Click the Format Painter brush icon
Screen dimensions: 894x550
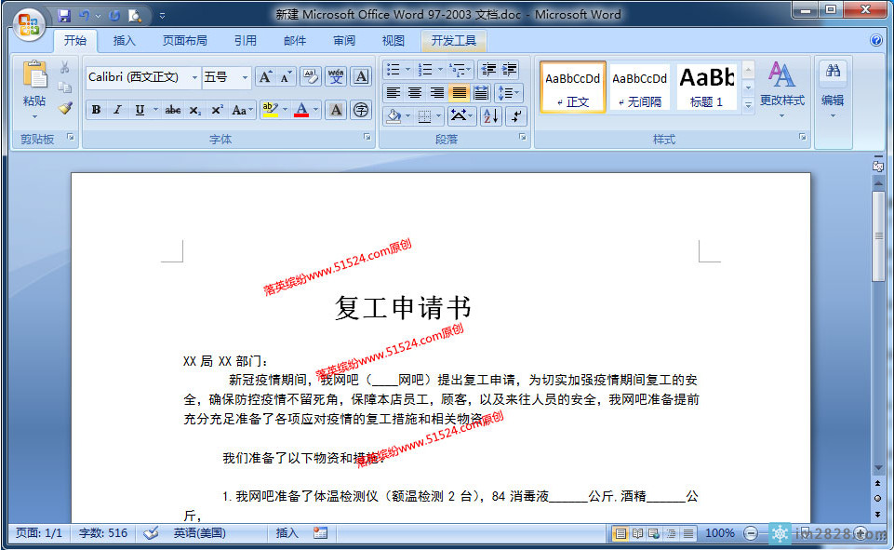[x=65, y=108]
